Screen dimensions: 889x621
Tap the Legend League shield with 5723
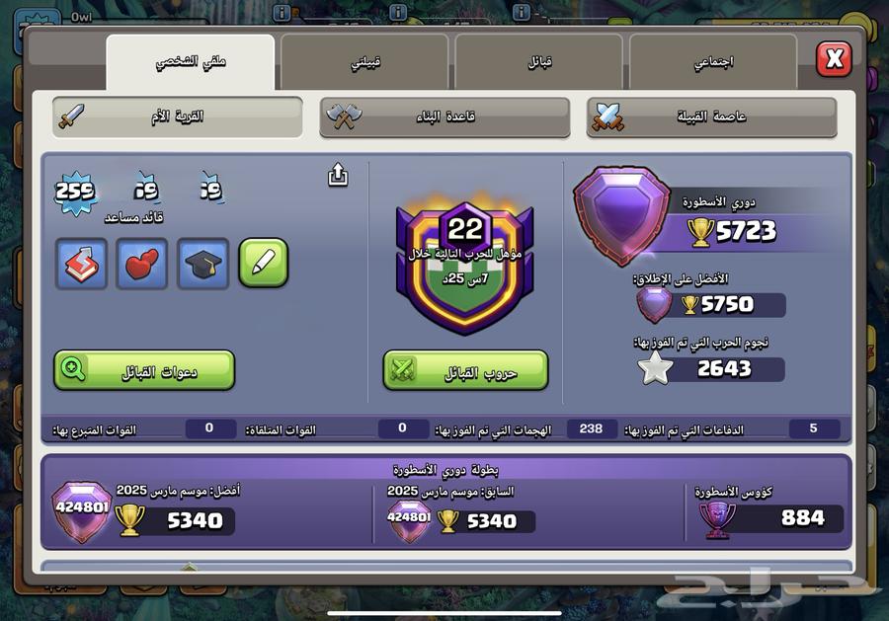[621, 214]
